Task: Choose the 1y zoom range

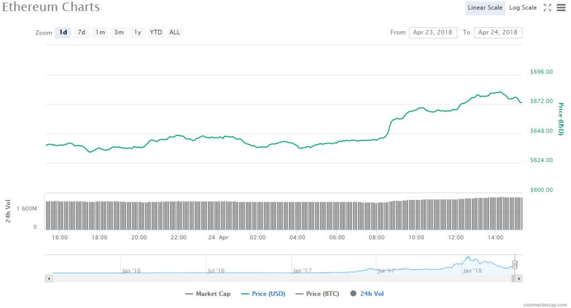Action: tap(137, 32)
